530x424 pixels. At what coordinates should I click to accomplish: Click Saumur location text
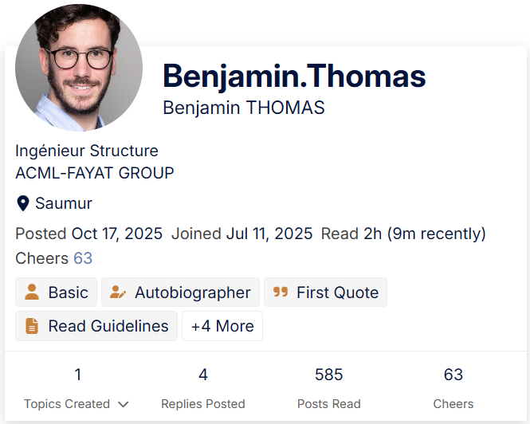64,204
